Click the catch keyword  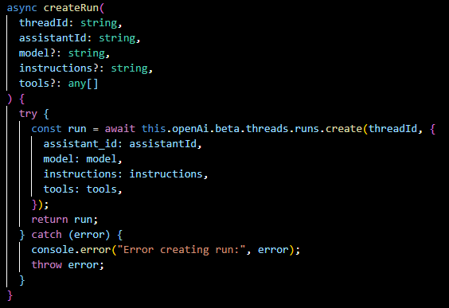click(x=46, y=235)
